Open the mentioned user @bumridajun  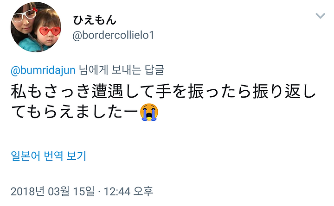[x=43, y=70]
